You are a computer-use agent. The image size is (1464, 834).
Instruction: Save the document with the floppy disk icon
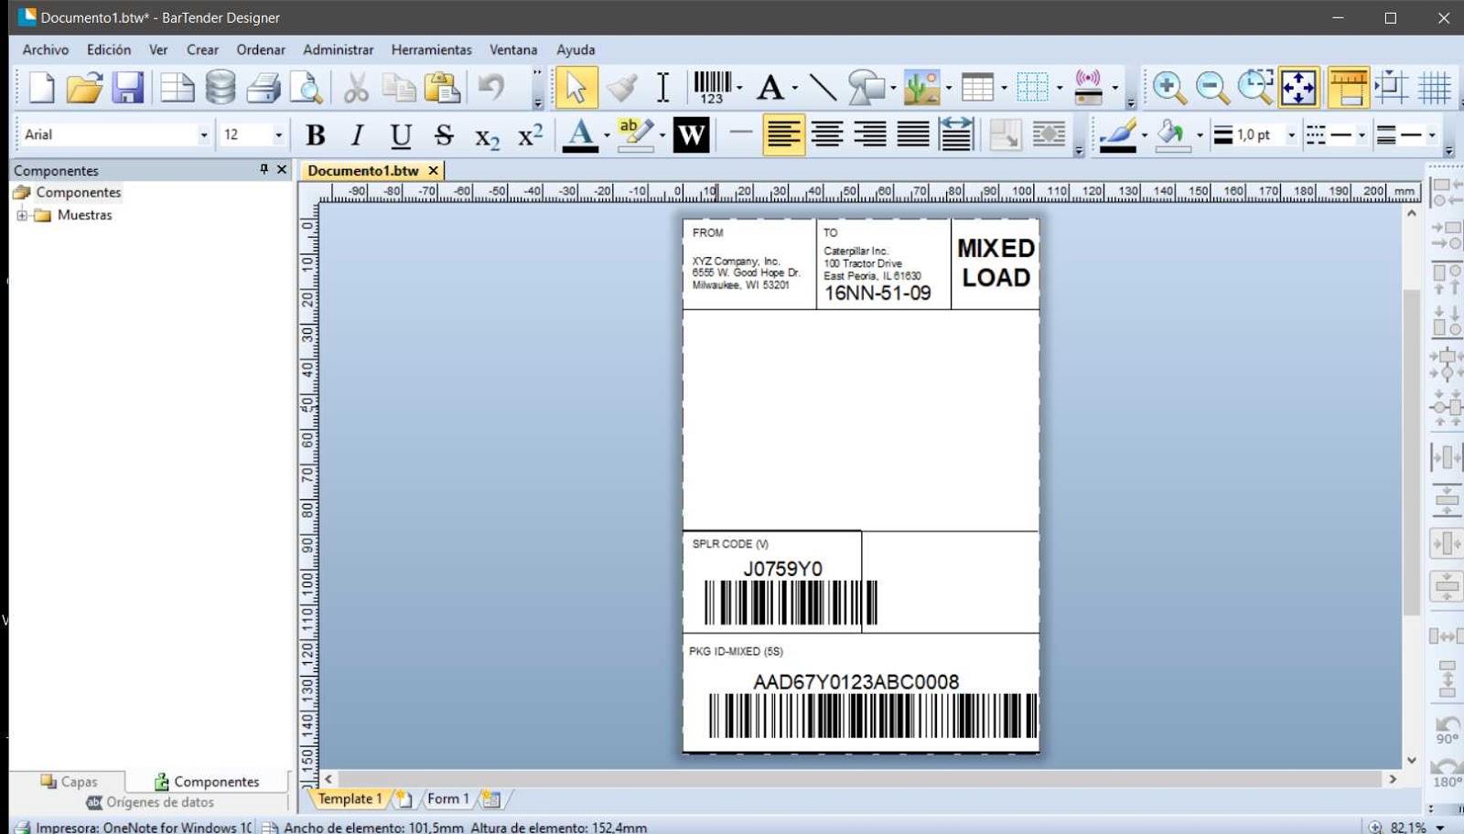128,88
